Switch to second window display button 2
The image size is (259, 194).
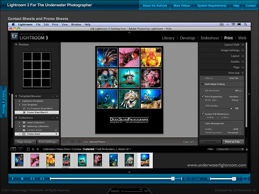click(x=20, y=149)
